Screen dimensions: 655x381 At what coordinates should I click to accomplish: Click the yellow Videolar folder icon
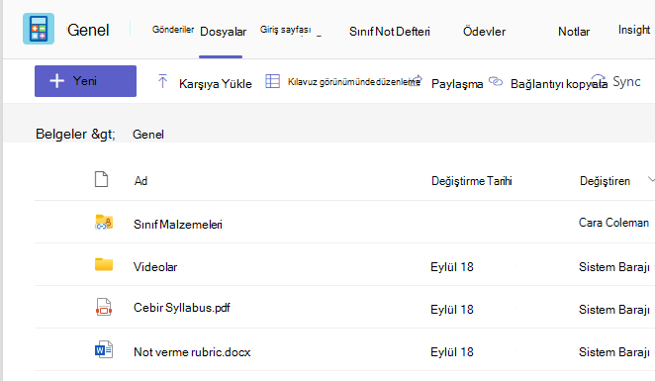point(104,264)
